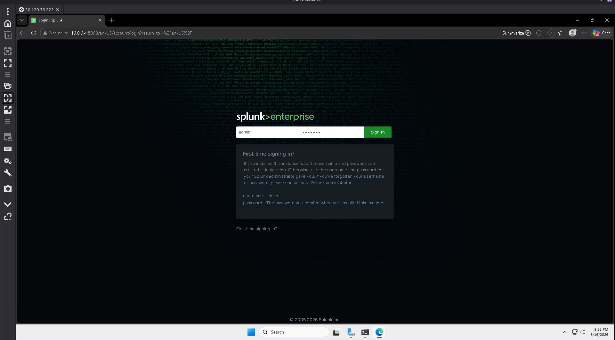The image size is (615, 340).
Task: Click the green Sign In button
Action: 378,132
